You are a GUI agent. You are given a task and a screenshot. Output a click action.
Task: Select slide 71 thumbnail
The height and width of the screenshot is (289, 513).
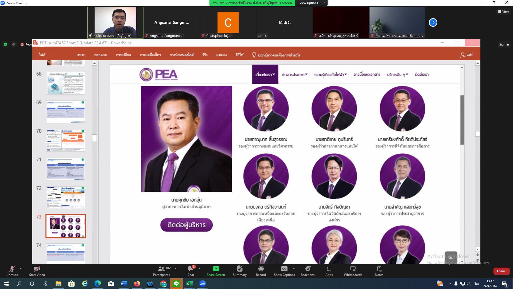(x=65, y=169)
